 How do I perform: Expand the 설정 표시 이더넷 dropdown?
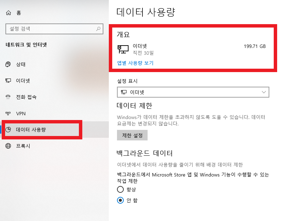[x=193, y=92]
